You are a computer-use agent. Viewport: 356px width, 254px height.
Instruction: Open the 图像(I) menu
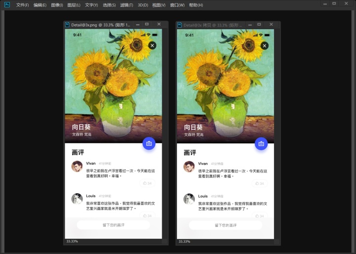click(x=57, y=5)
